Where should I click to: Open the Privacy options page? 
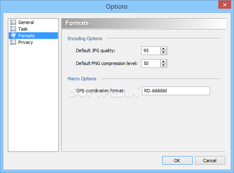(26, 42)
